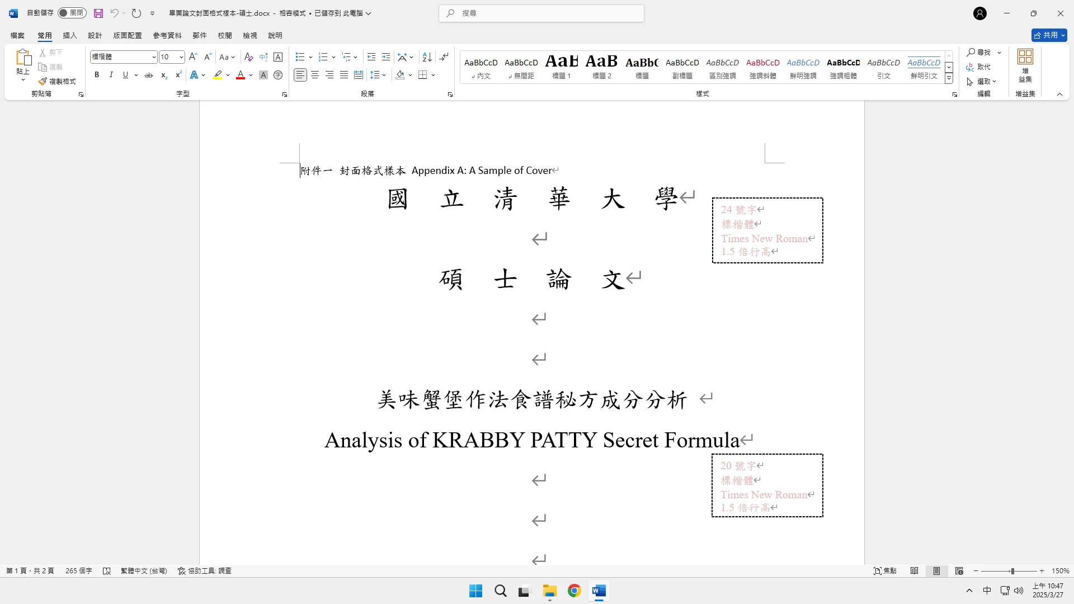Click the Clear All Formatting icon
This screenshot has width=1074, height=604.
point(249,57)
